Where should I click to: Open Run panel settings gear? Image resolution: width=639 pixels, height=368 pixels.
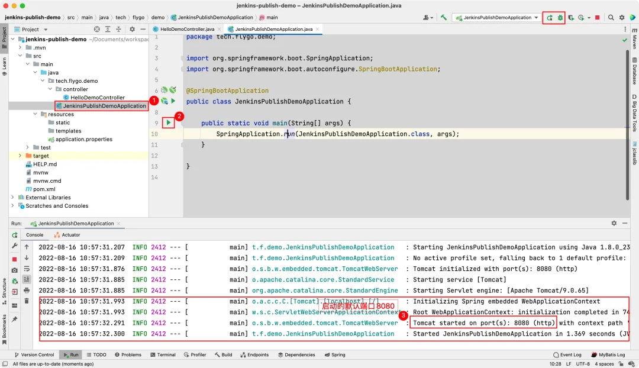click(614, 223)
